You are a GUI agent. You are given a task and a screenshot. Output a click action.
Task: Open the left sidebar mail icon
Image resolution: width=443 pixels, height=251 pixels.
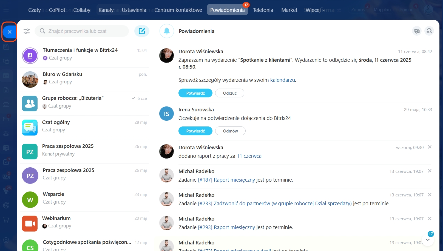tap(6, 119)
